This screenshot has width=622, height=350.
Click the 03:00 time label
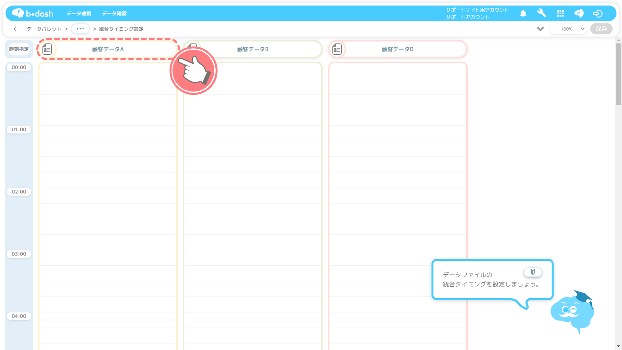pyautogui.click(x=19, y=254)
